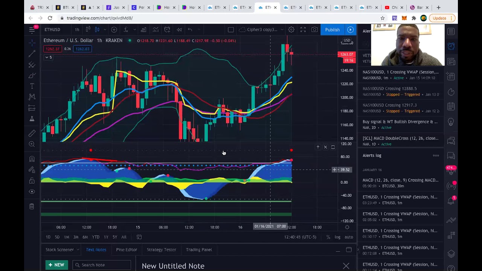This screenshot has width=482, height=271.
Task: Toggle lock all drawing tools
Action: 32,181
